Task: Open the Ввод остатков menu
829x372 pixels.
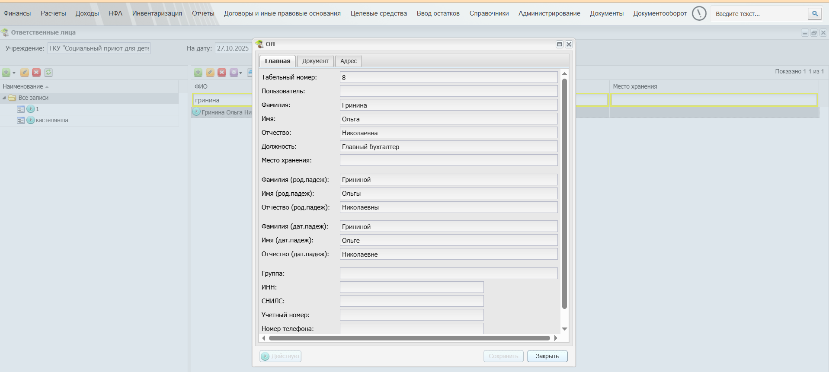Action: [x=438, y=13]
